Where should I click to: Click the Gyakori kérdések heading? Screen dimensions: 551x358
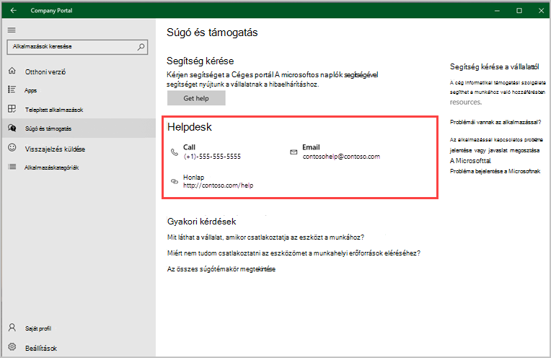coord(202,222)
